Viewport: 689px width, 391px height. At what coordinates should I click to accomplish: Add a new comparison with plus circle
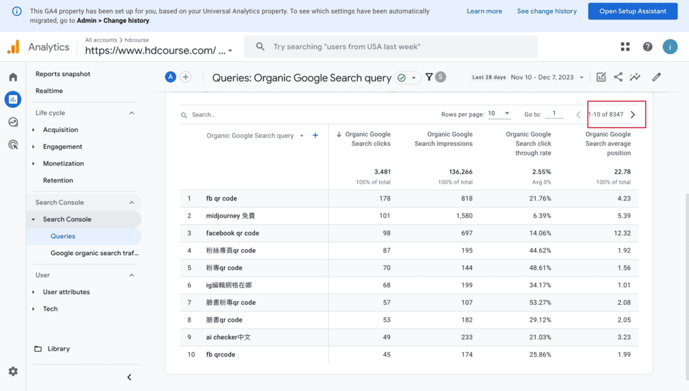click(186, 77)
